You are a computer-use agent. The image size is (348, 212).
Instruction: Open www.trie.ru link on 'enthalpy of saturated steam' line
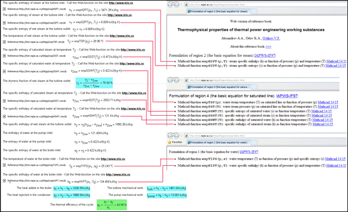tap(134, 93)
